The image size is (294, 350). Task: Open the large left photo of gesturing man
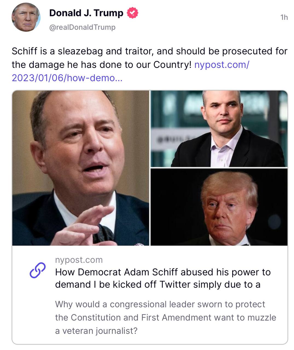[81, 168]
